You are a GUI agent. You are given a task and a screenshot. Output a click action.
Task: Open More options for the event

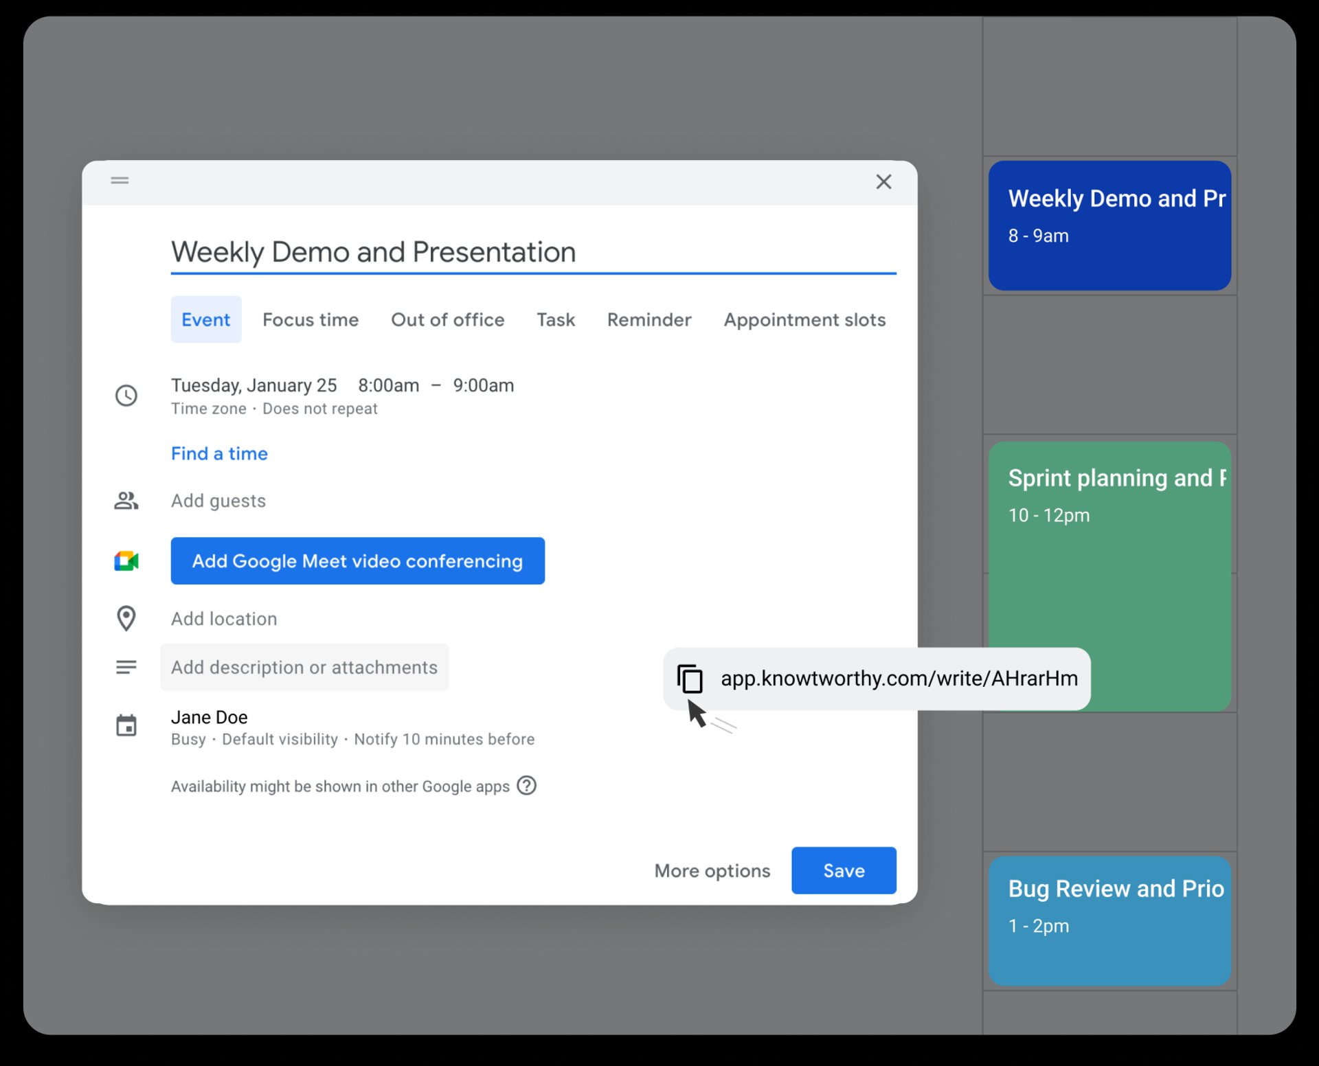click(712, 870)
